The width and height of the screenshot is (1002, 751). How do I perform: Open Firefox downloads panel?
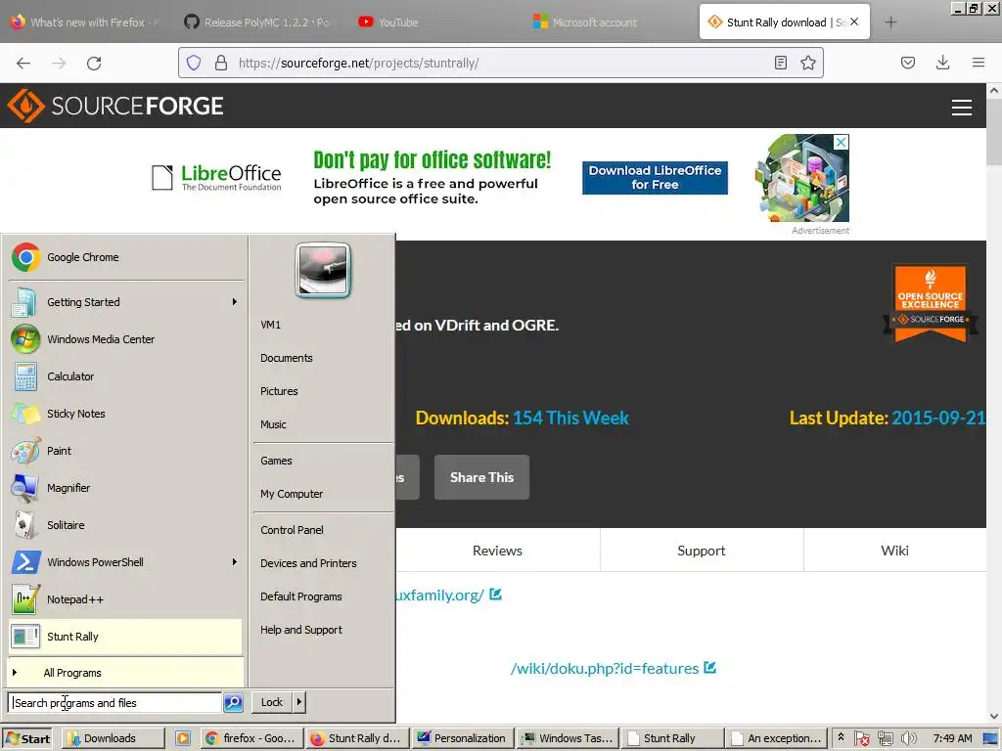(x=942, y=63)
